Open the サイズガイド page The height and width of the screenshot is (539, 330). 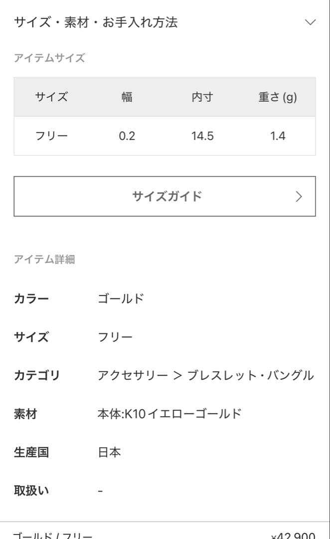(165, 196)
